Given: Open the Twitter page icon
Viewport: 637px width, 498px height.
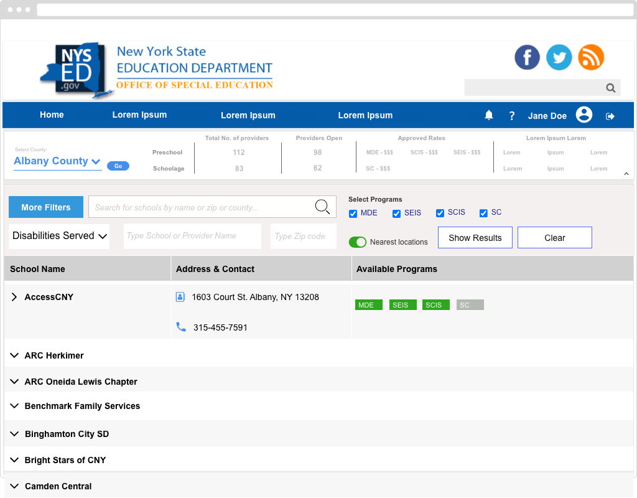Looking at the screenshot, I should point(559,57).
